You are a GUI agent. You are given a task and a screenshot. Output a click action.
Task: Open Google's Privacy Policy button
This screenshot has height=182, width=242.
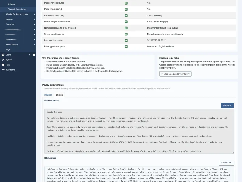coord(175,74)
